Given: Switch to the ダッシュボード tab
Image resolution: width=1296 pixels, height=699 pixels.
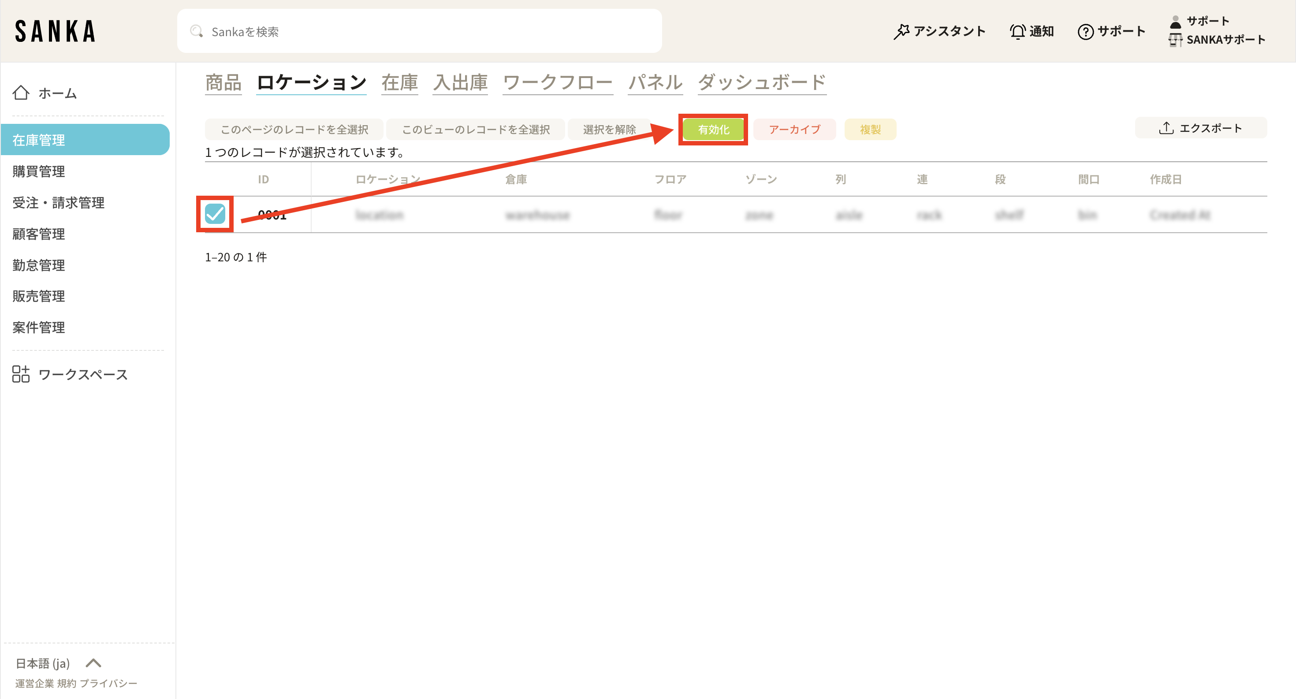Looking at the screenshot, I should pyautogui.click(x=762, y=82).
